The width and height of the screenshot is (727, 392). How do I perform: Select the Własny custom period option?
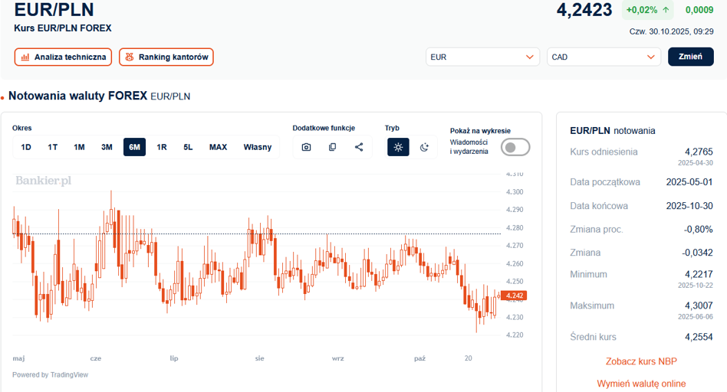pos(258,147)
